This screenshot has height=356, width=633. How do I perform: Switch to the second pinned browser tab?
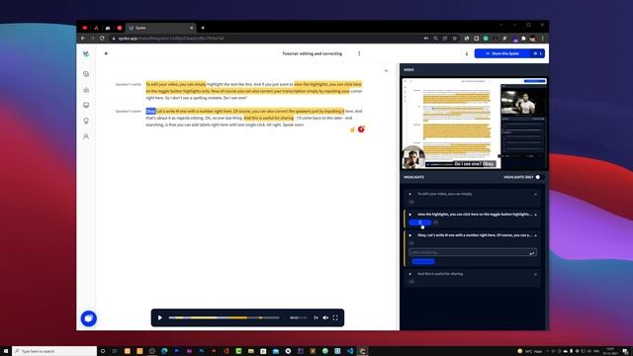tap(96, 28)
